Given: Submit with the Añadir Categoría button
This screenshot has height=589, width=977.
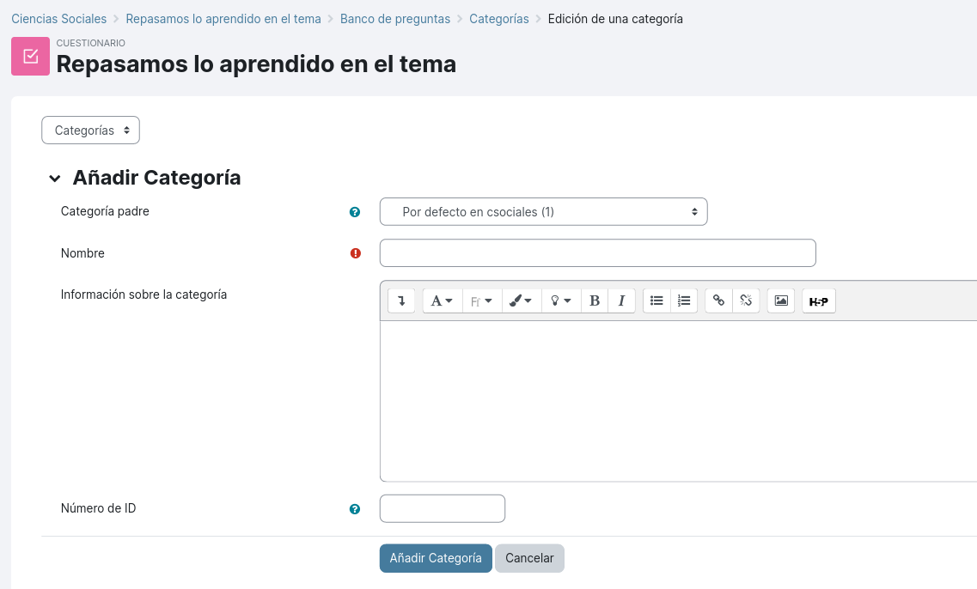Looking at the screenshot, I should tap(436, 558).
